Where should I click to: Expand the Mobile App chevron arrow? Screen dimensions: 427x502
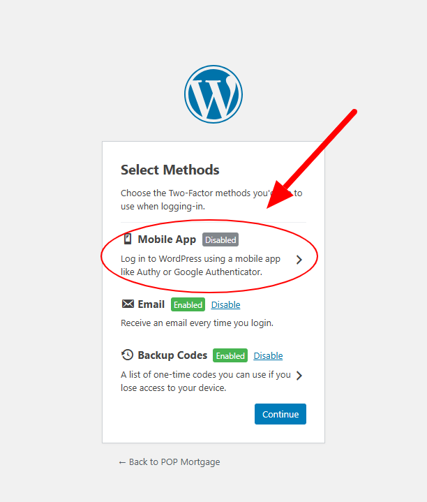pos(299,260)
